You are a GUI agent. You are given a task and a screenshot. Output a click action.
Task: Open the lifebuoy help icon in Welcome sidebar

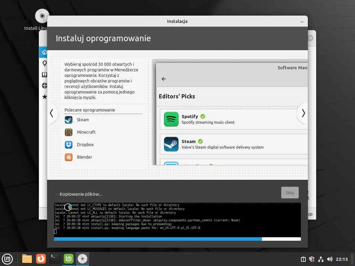pos(45,86)
